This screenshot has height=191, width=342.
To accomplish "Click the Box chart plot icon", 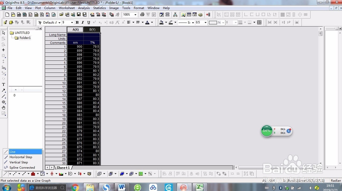I will pos(52,174).
